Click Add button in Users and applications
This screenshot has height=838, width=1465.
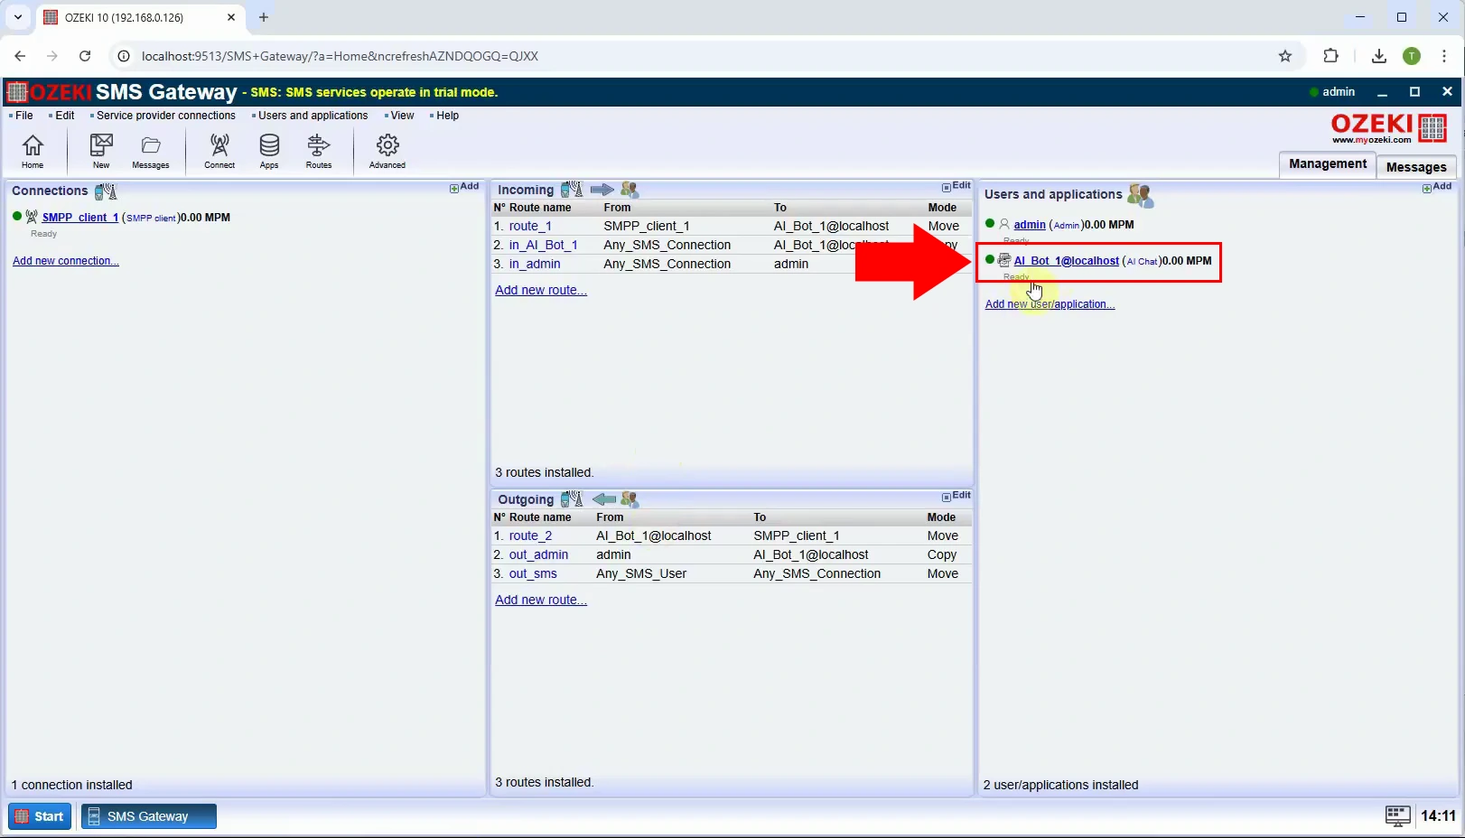pyautogui.click(x=1437, y=187)
